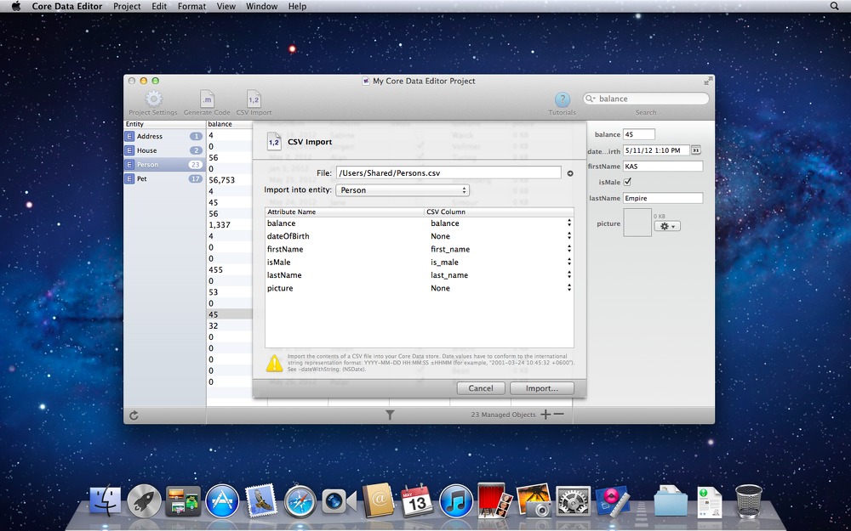This screenshot has width=851, height=531.
Task: Click the File path input field
Action: coord(448,172)
